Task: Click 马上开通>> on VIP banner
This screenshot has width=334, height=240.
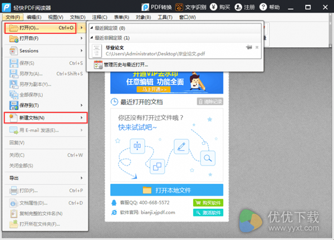Action: 154,89
